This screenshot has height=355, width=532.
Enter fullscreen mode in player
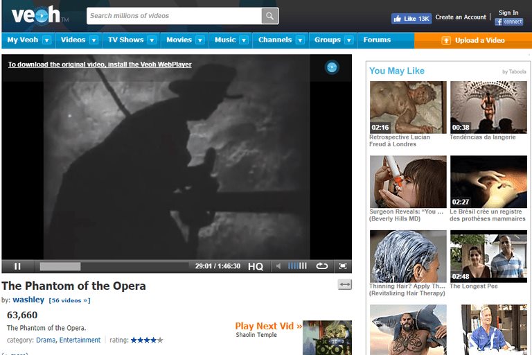(342, 266)
